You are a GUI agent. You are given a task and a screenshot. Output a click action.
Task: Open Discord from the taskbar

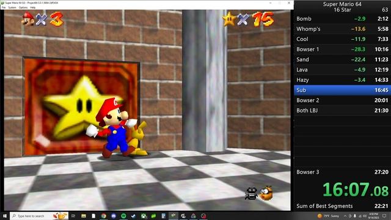click(x=114, y=216)
